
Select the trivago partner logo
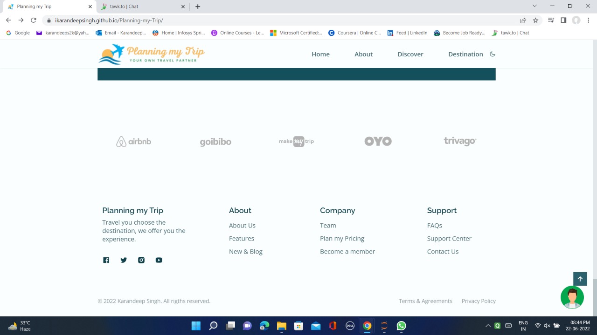[x=459, y=141]
